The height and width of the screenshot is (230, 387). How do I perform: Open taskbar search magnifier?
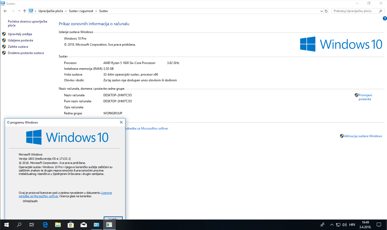[x=19, y=225]
